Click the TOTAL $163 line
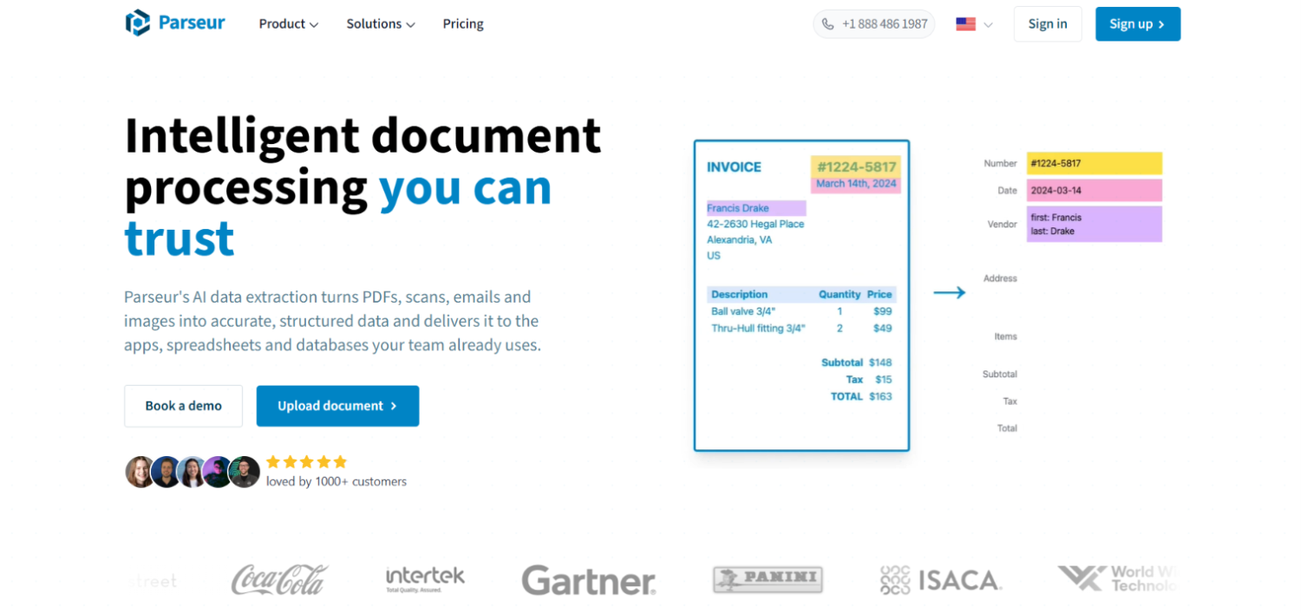 (861, 396)
